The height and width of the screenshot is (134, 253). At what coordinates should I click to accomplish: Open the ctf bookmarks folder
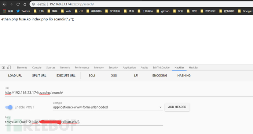(x=79, y=11)
